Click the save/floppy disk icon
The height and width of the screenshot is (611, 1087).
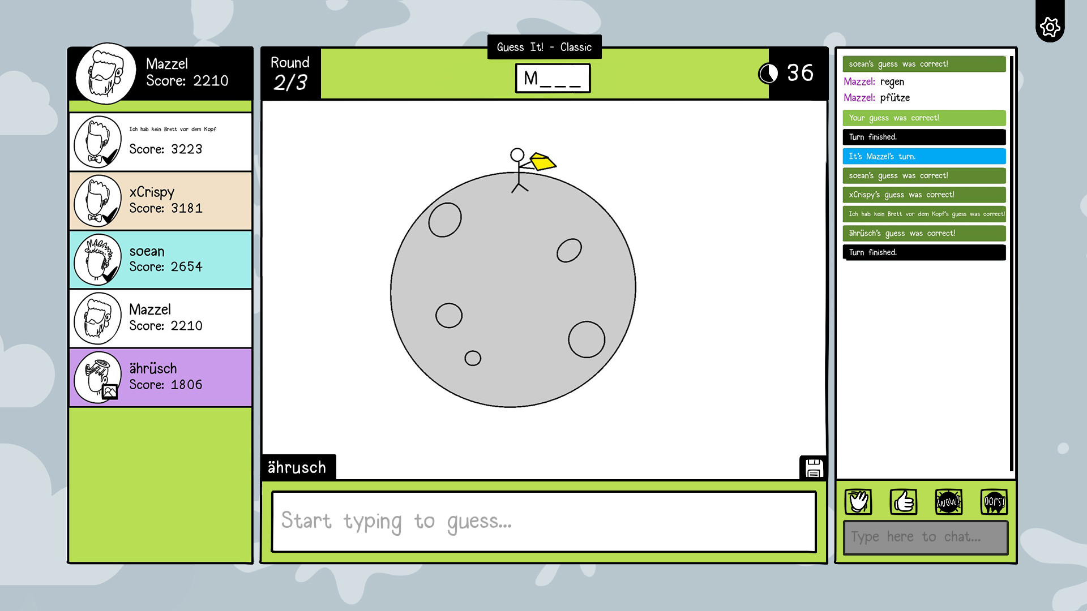click(x=813, y=468)
